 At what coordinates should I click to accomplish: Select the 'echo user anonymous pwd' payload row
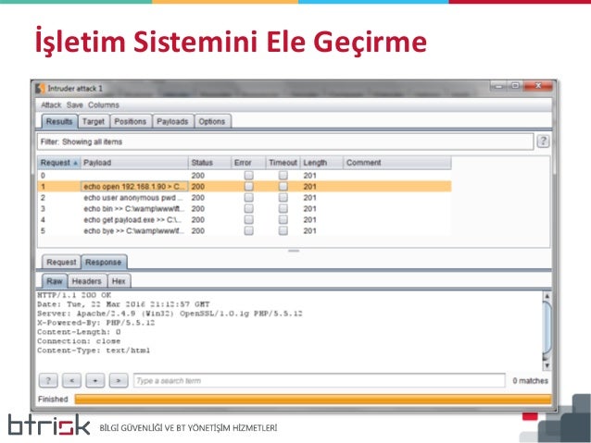pos(245,198)
